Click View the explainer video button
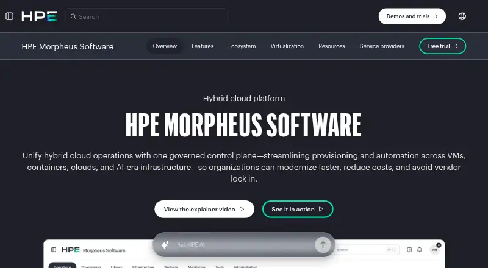This screenshot has width=488, height=268. [204, 210]
